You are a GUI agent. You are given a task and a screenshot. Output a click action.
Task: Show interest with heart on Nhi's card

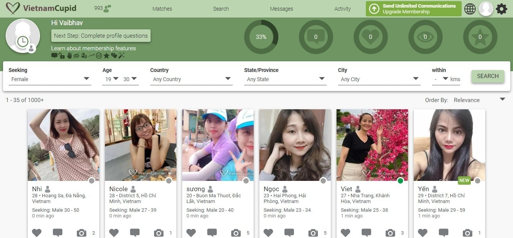(x=37, y=233)
